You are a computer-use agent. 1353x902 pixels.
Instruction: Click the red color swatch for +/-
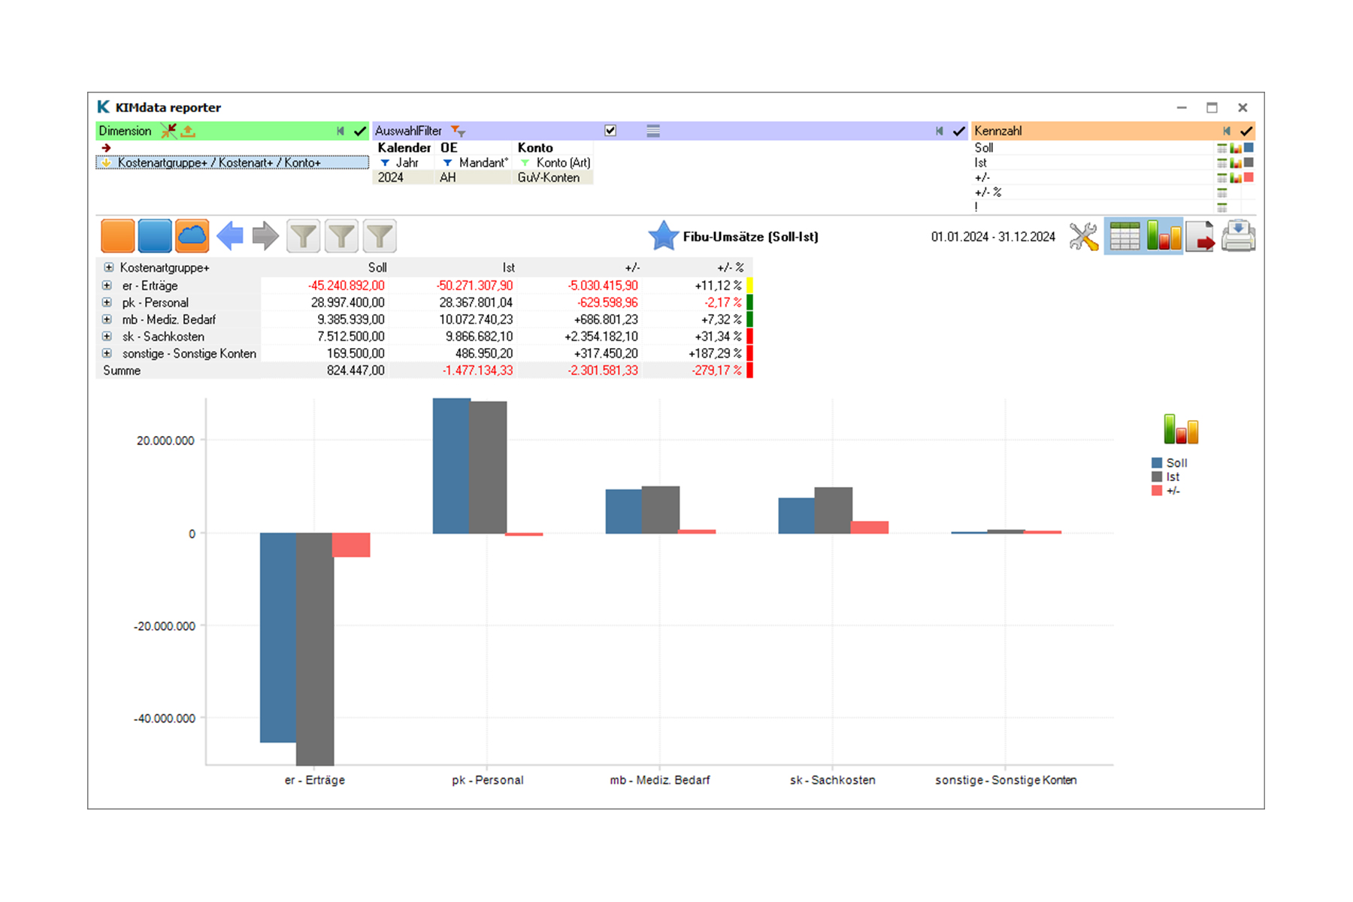click(1249, 178)
